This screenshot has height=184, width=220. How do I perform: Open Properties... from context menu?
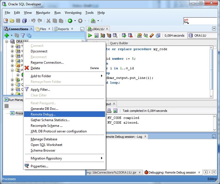65,166
